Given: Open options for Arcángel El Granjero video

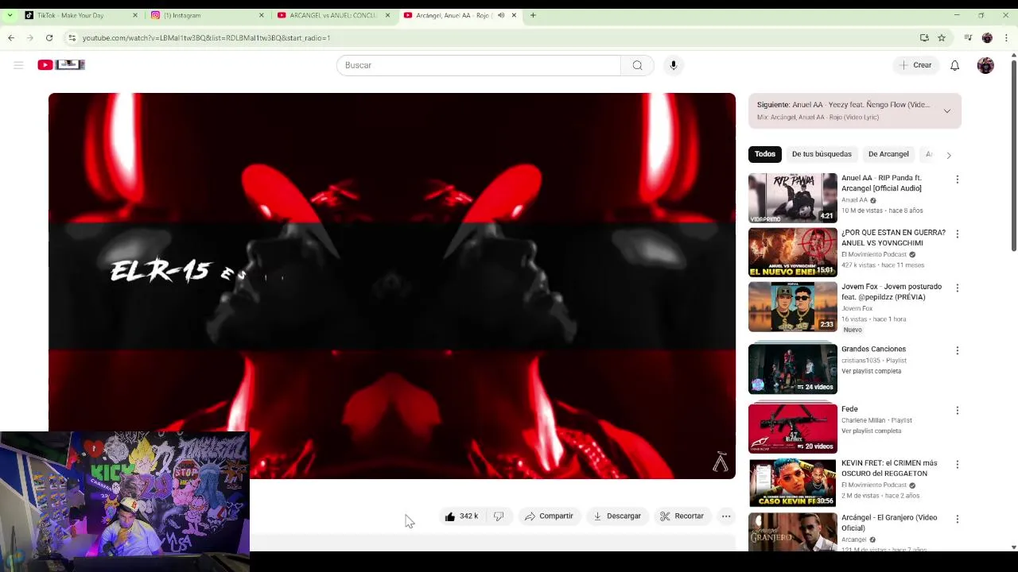Looking at the screenshot, I should click(958, 519).
